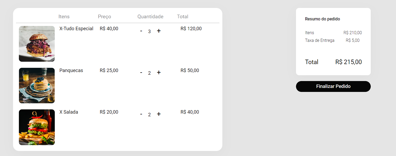Click the Itens column header
Viewport: 396px width, 156px height.
[x=64, y=16]
